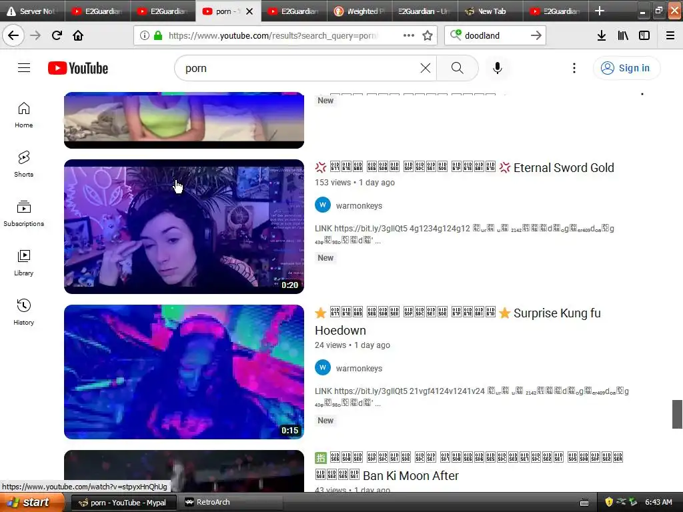Click the Sign in button
Image resolution: width=683 pixels, height=512 pixels.
(626, 68)
